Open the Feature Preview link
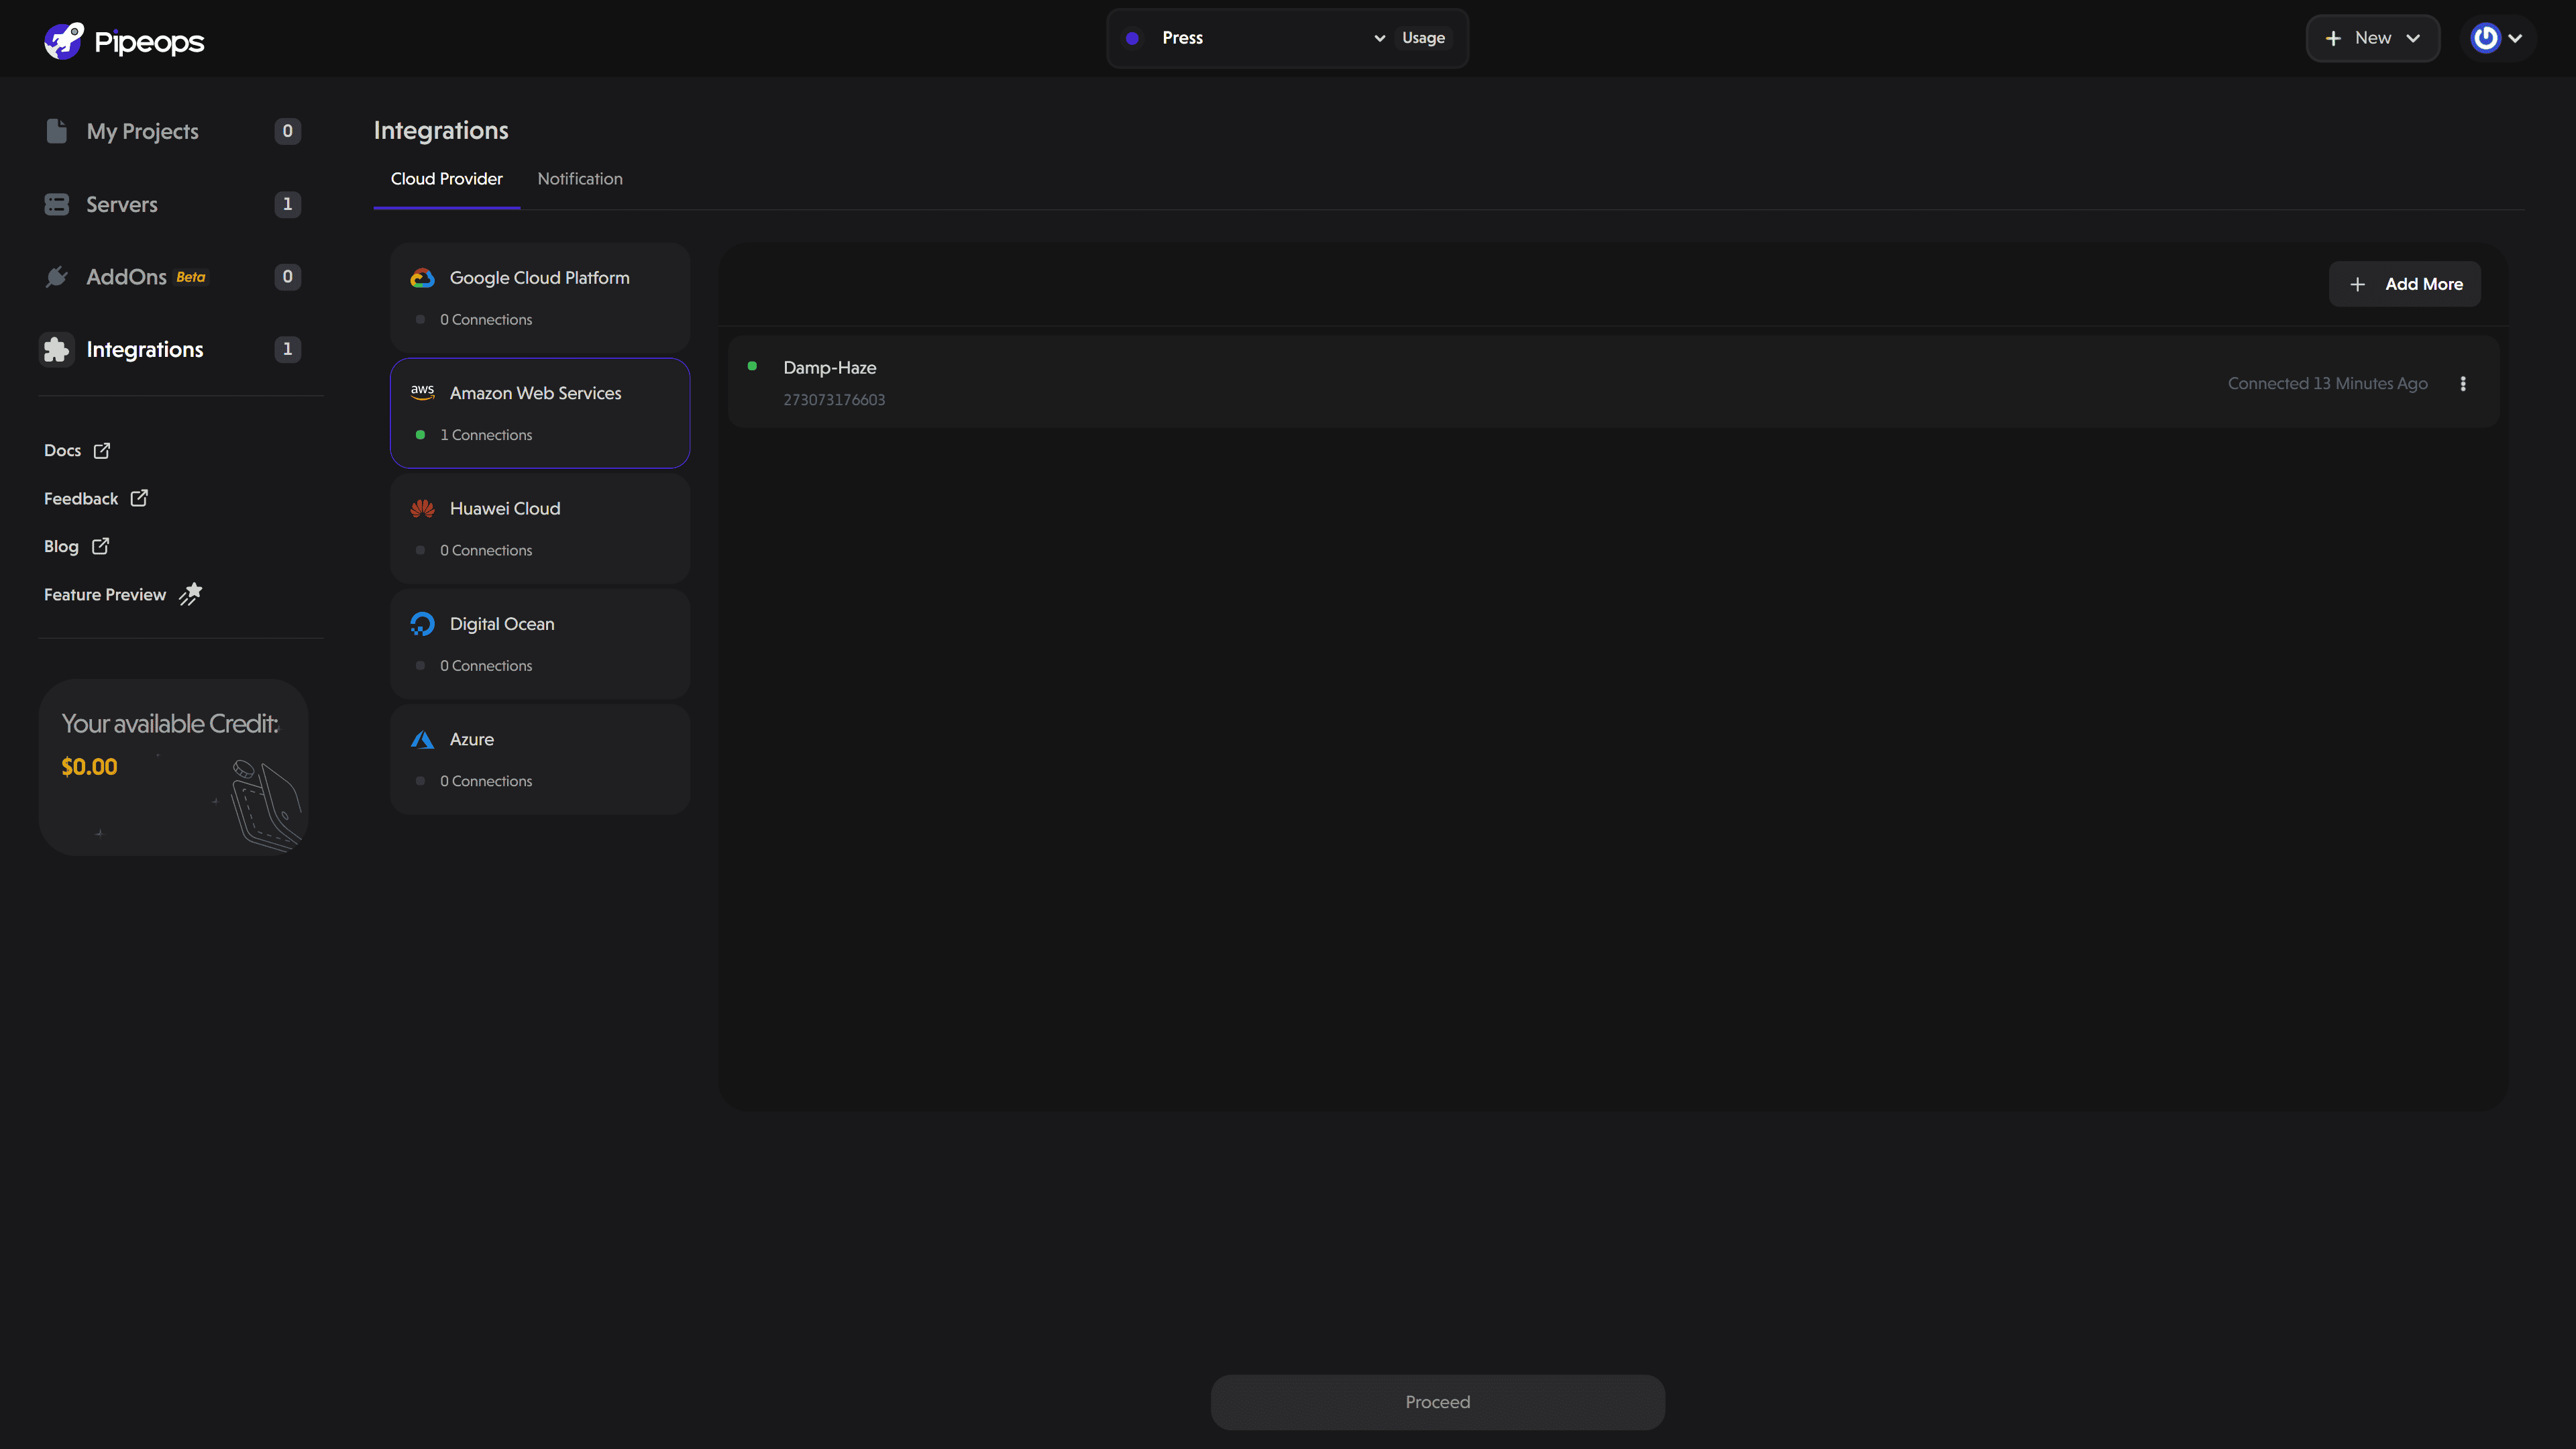The width and height of the screenshot is (2576, 1449). [x=123, y=594]
